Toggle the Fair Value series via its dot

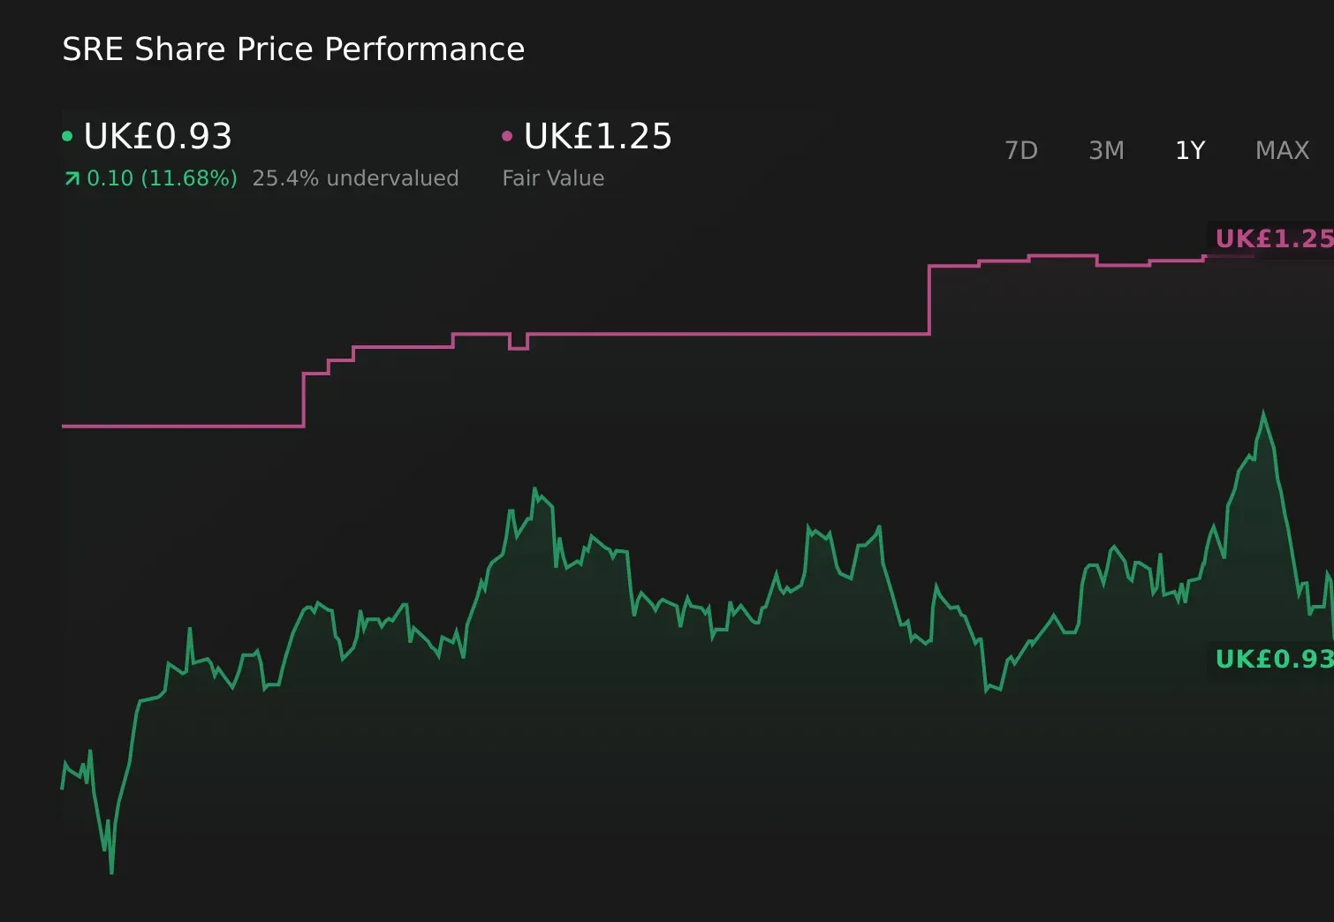tap(506, 135)
